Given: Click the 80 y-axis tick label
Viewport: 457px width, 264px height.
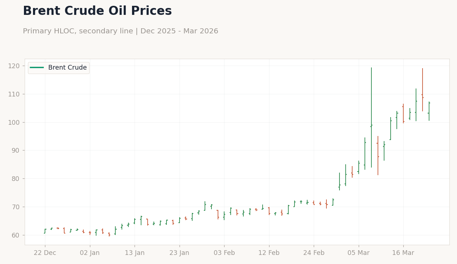Looking at the screenshot, I should click(15, 179).
